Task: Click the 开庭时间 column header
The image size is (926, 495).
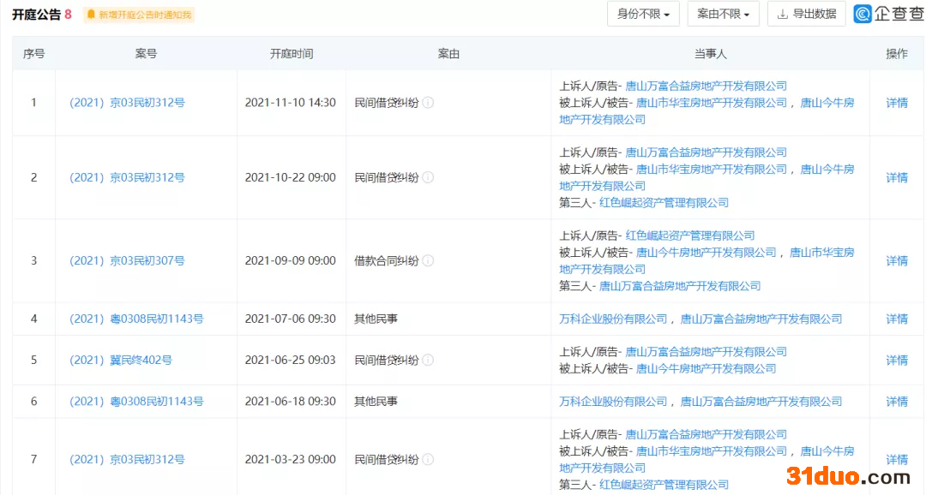Action: click(x=292, y=53)
